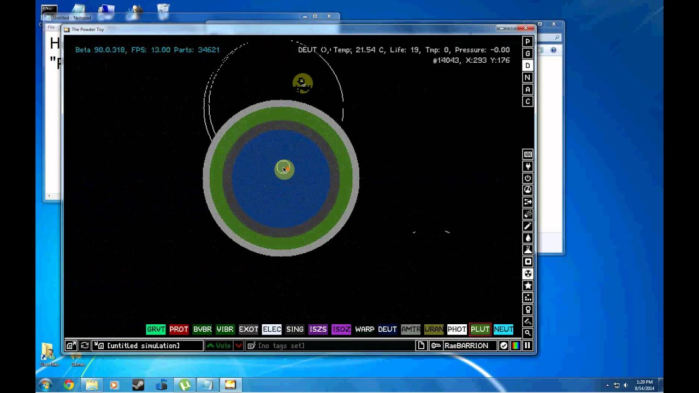
Task: Open the Decoration tools category
Action: (528, 321)
